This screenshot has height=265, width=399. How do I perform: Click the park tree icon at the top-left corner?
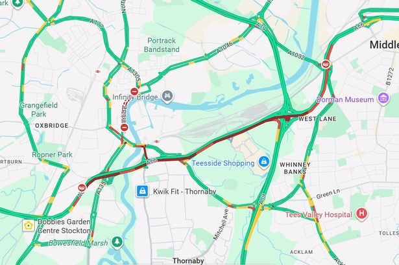click(18, 3)
